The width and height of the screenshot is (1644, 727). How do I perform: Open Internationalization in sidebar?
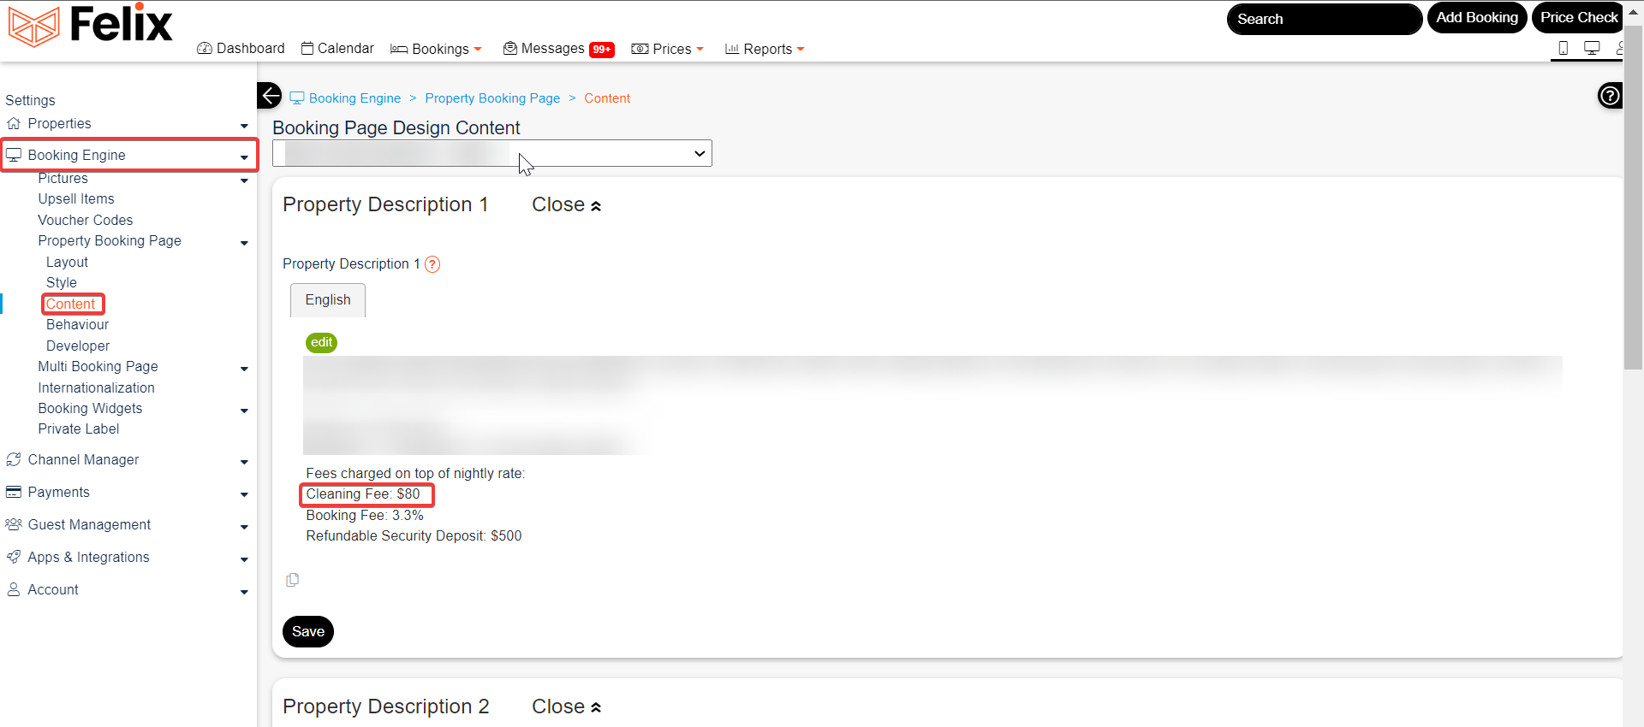coord(96,388)
